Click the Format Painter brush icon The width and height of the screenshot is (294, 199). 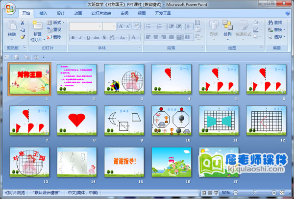tap(23, 37)
